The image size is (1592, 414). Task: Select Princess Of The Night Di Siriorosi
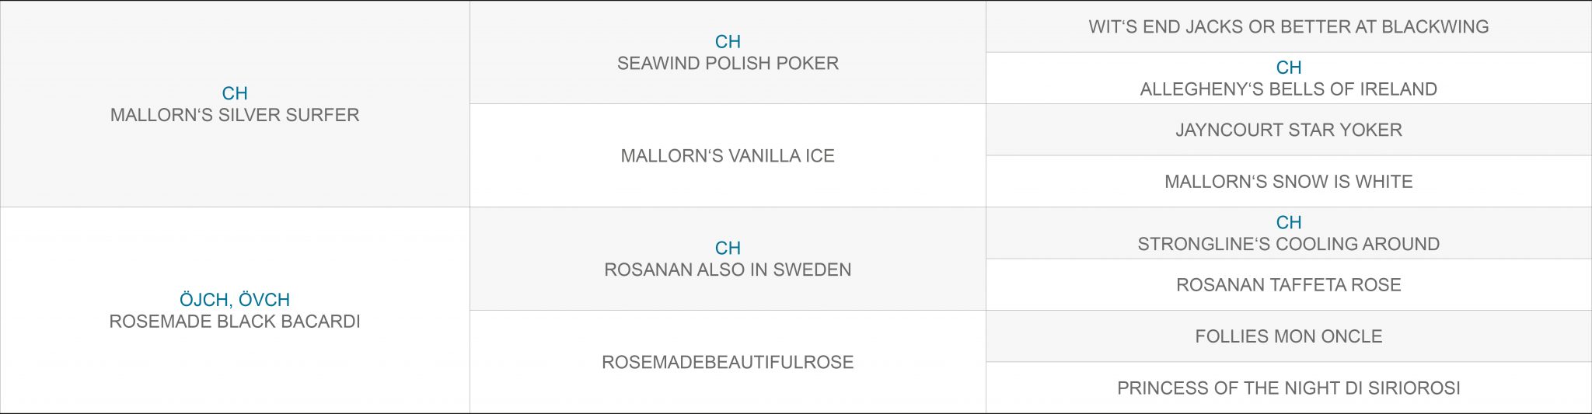click(1289, 388)
